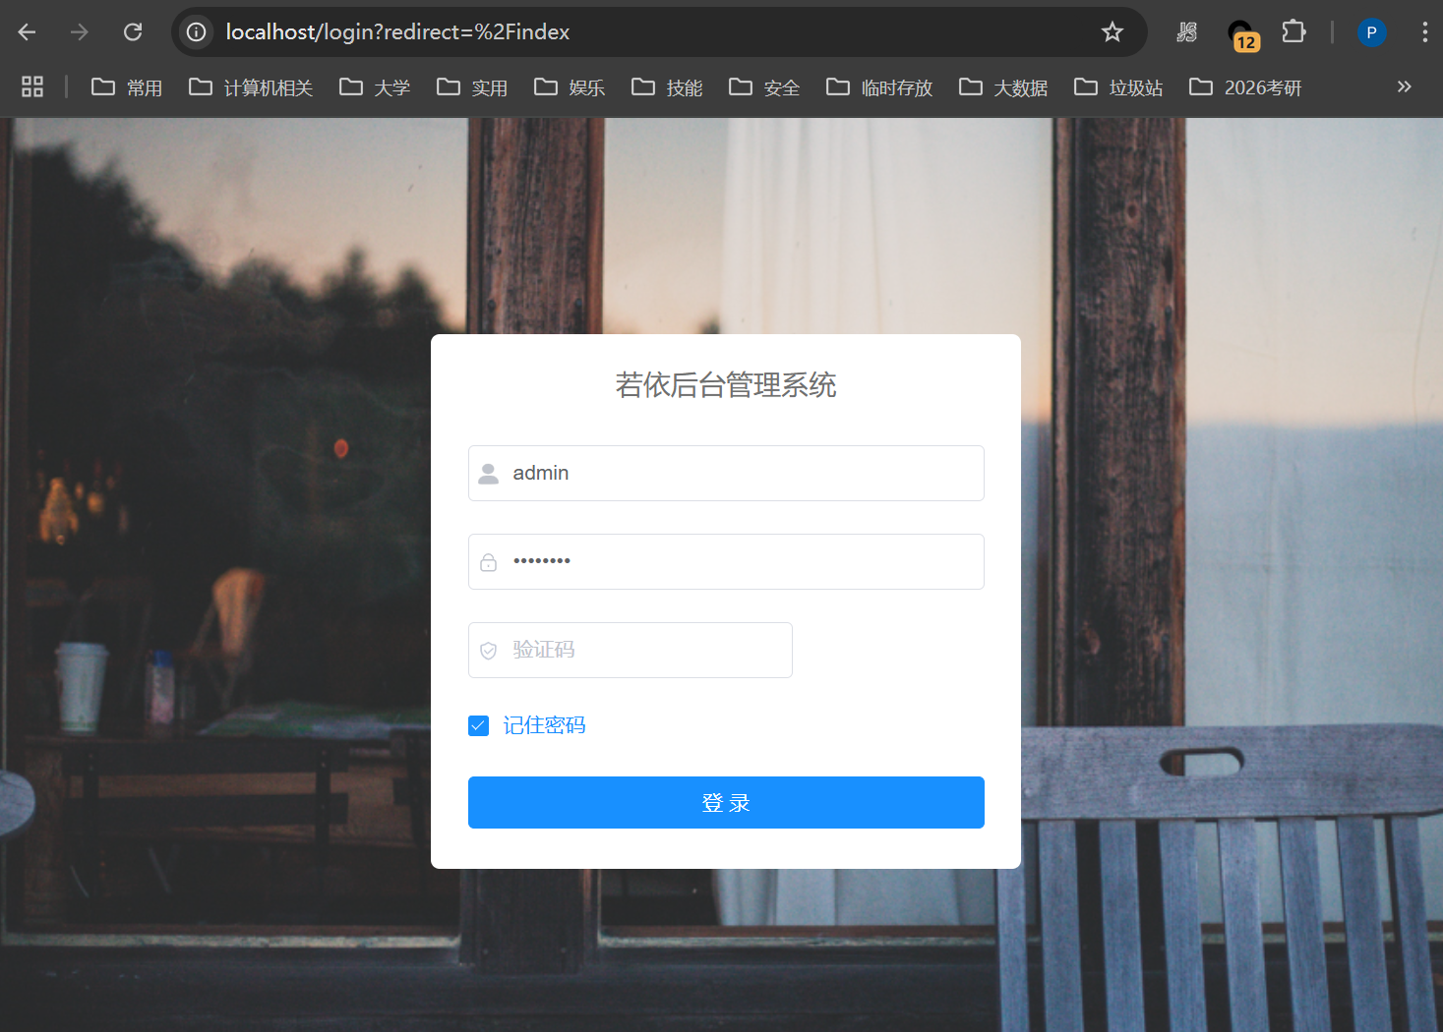Bookmark this page with the star icon

pos(1112,32)
